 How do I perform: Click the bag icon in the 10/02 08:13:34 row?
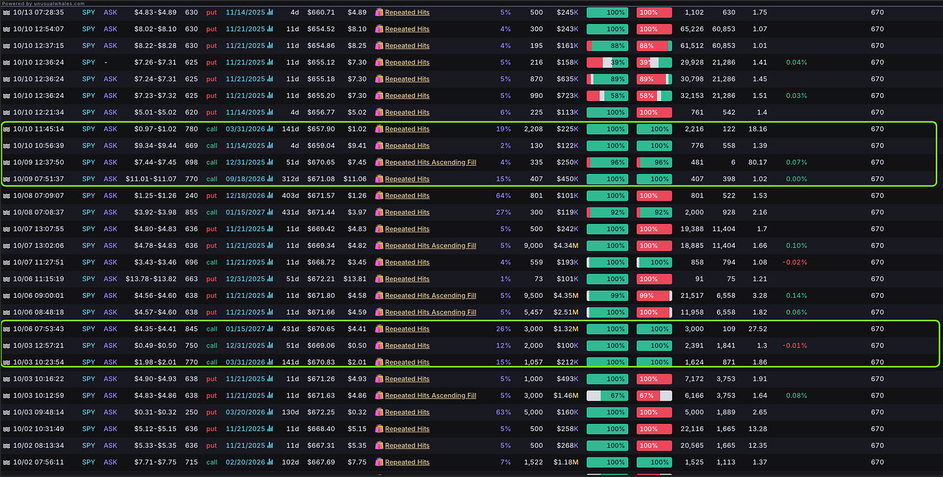(380, 445)
